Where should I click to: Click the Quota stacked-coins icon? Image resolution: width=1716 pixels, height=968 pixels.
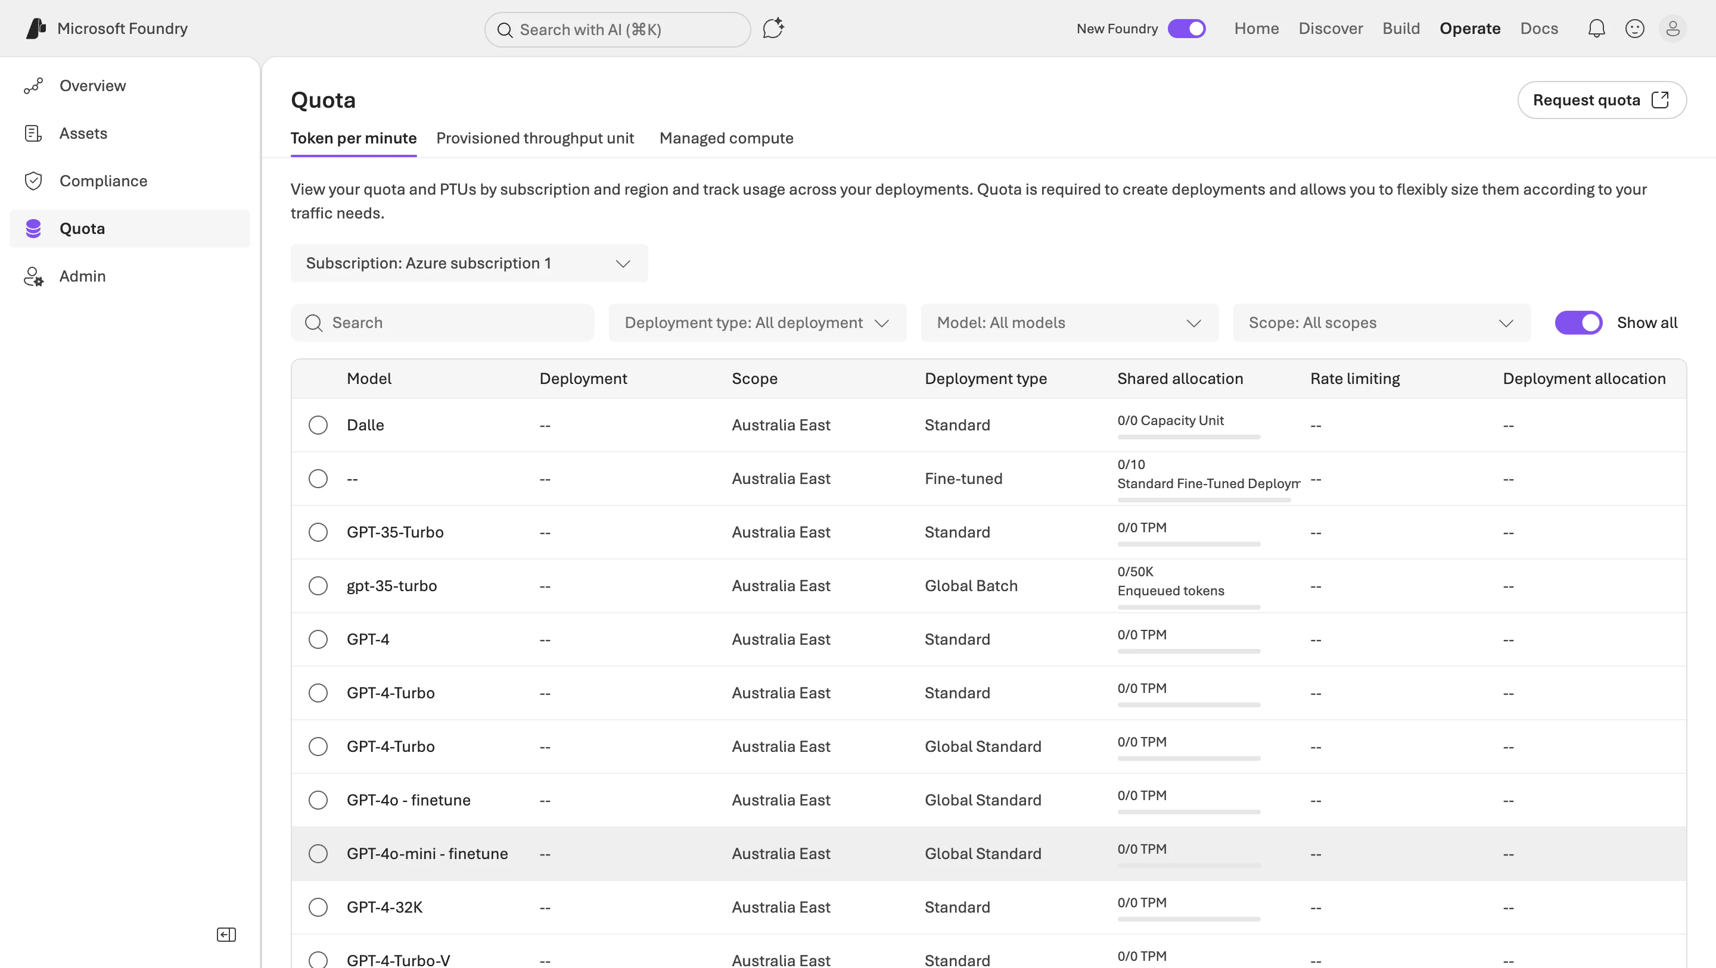[33, 229]
